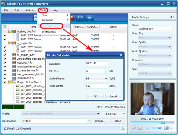The width and height of the screenshot is (178, 135).
Task: Click the Stop button in the toolbar
Action: [x=89, y=18]
